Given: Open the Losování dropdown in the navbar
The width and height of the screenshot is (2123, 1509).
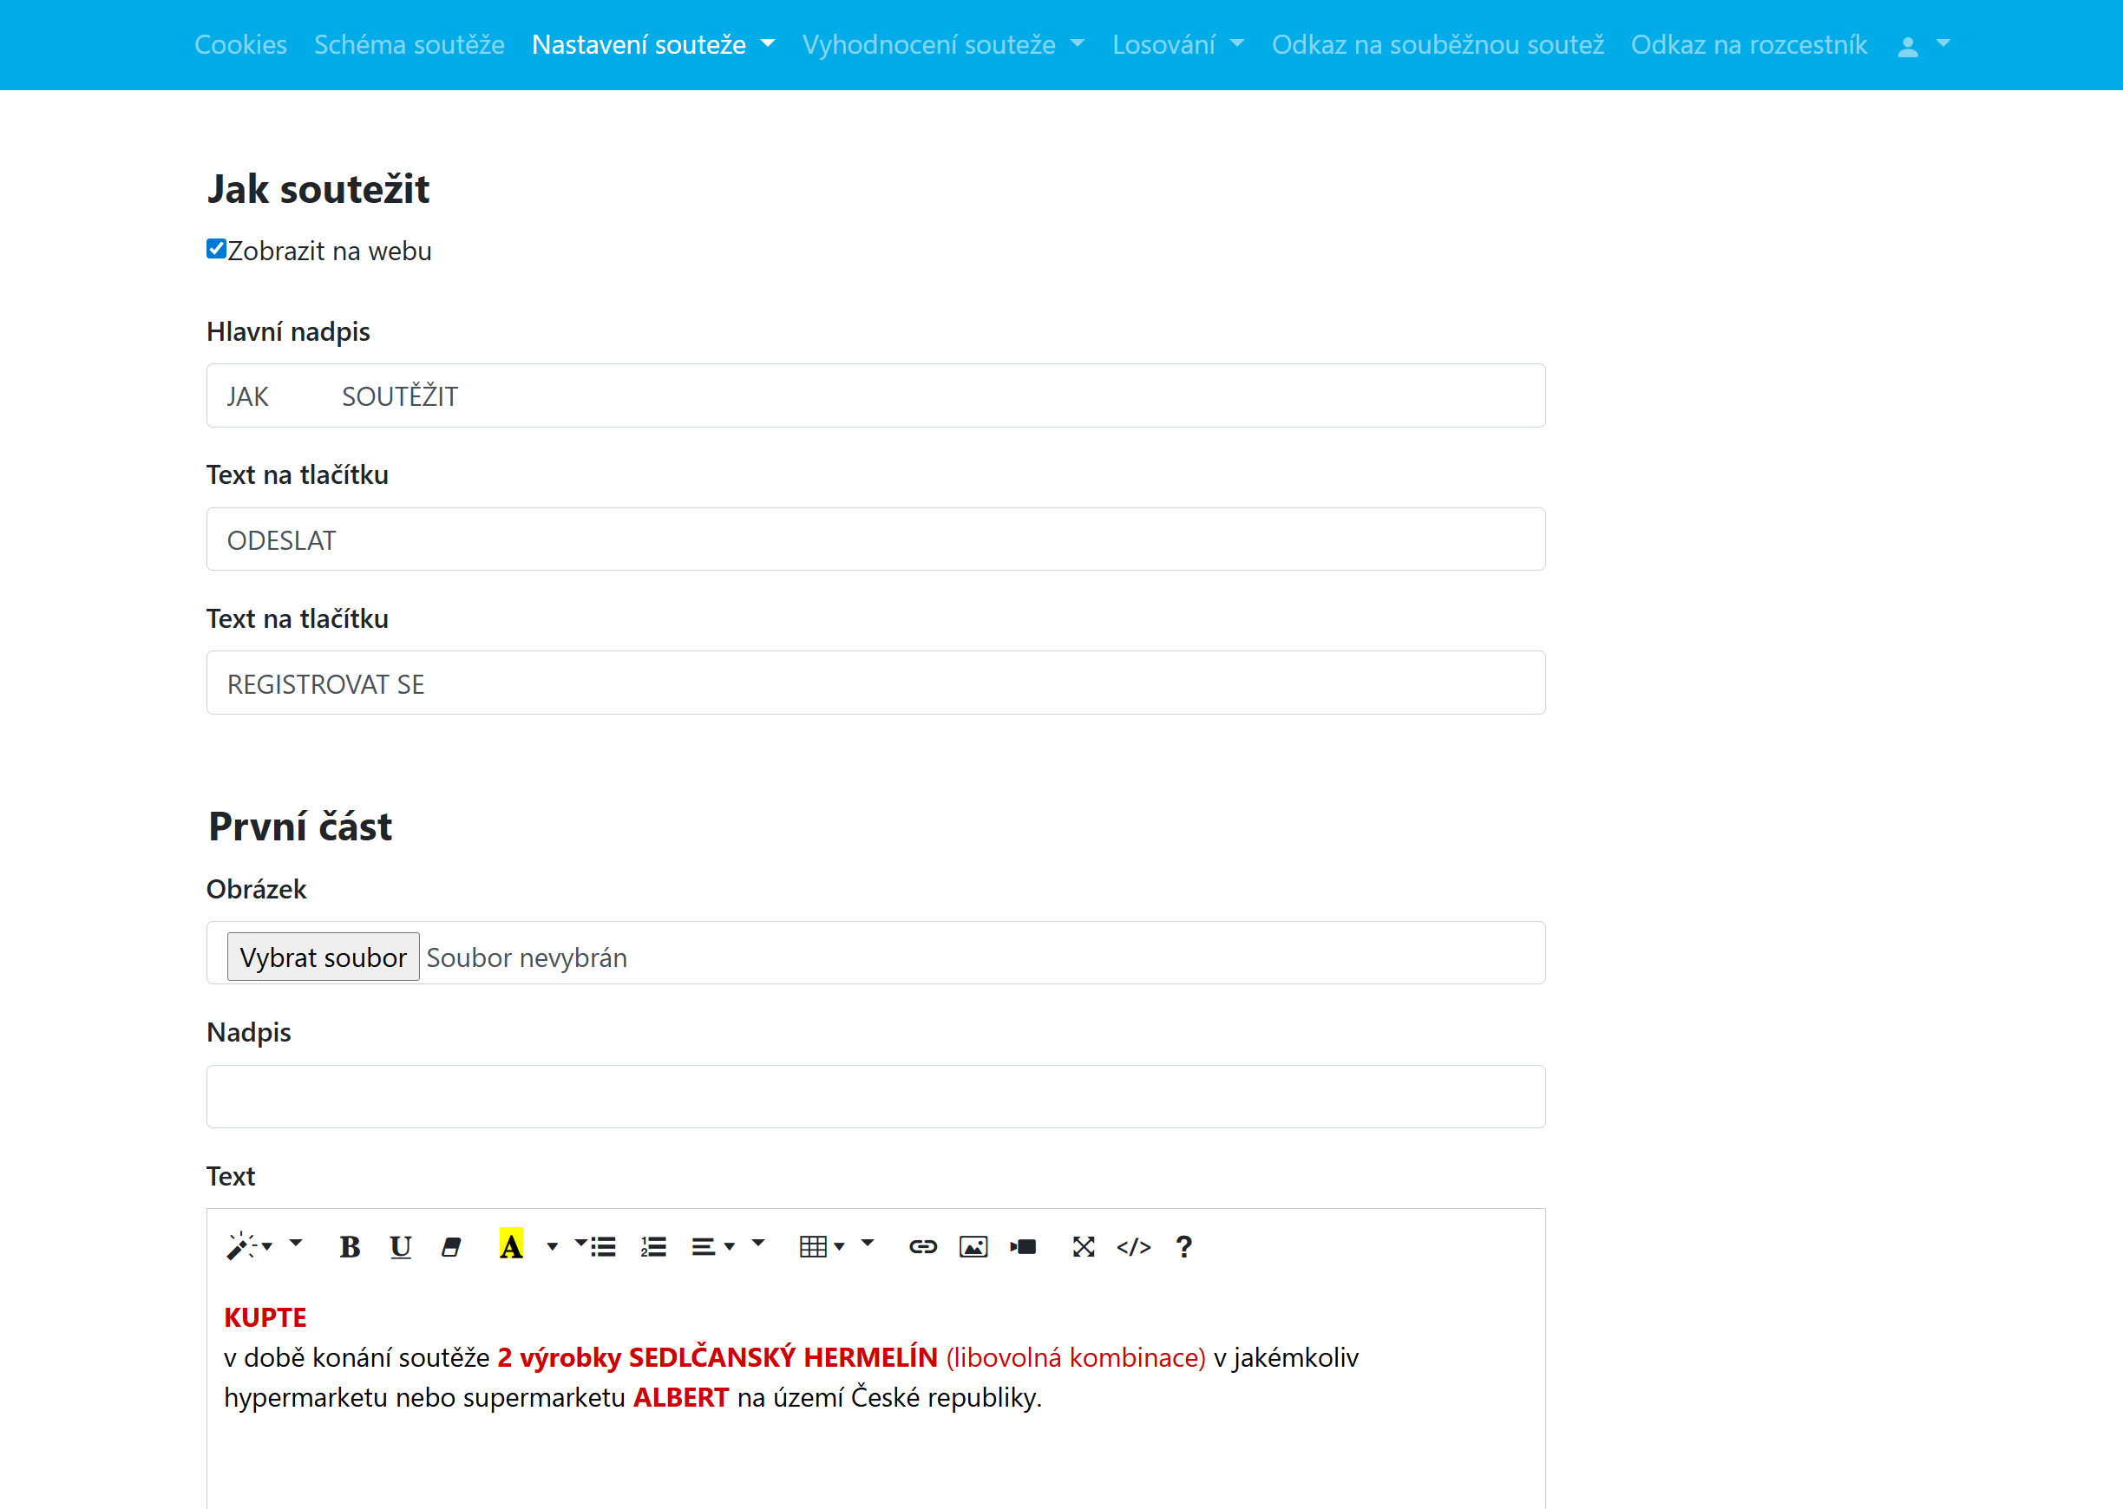Looking at the screenshot, I should [1176, 44].
